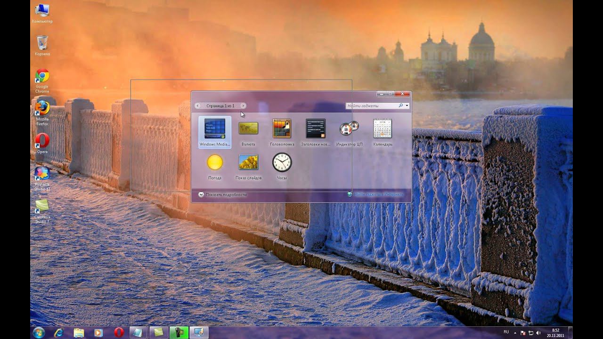The height and width of the screenshot is (339, 603).
Task: Minimize the gadget gallery window
Action: pyautogui.click(x=382, y=94)
